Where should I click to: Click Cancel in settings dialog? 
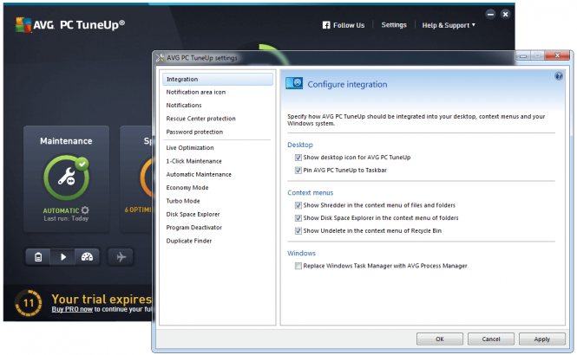click(491, 339)
